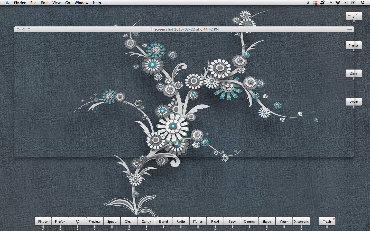Screen dimensions: 370x231
Task: Open the Window menu
Action: click(81, 3)
